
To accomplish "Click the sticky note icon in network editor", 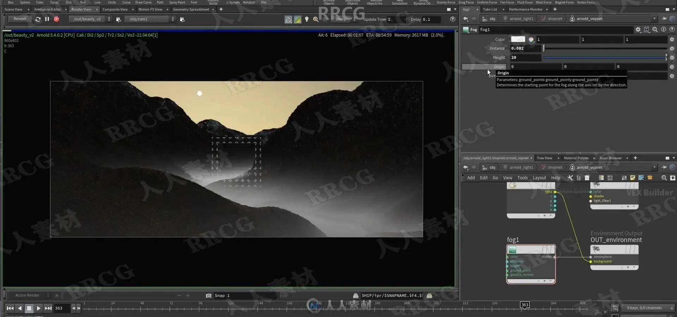I will click(633, 178).
